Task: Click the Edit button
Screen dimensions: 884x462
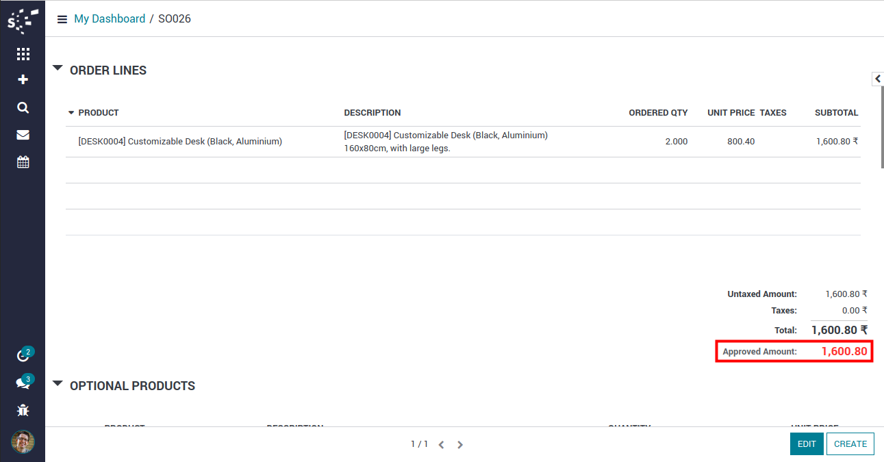Action: (x=807, y=444)
